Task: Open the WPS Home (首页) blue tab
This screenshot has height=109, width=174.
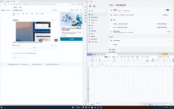Action: pyautogui.click(x=89, y=55)
